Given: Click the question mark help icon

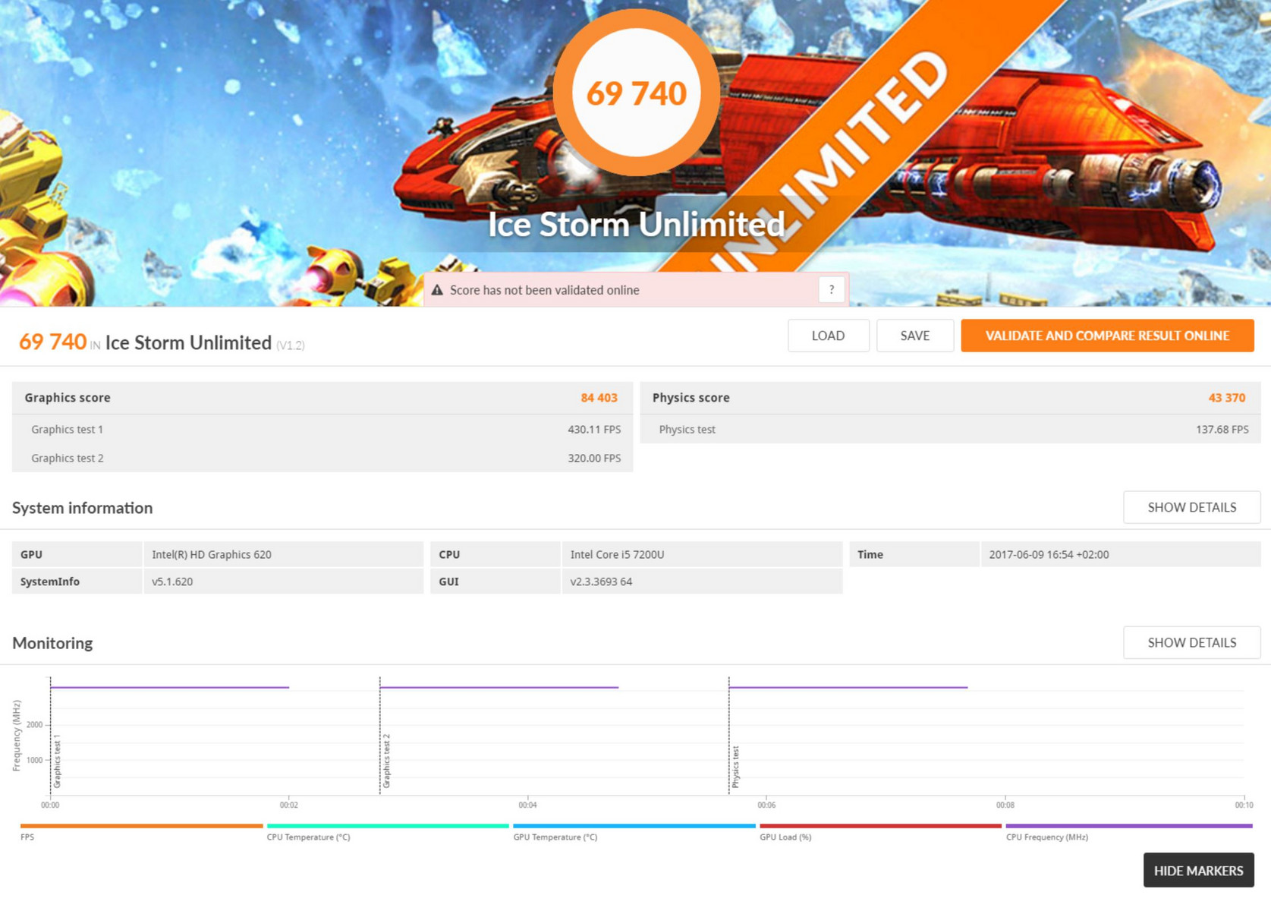Looking at the screenshot, I should tap(831, 289).
